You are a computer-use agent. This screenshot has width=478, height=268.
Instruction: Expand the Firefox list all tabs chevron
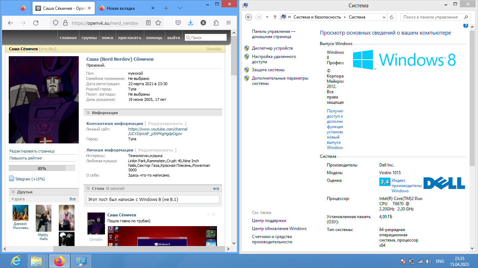point(180,8)
